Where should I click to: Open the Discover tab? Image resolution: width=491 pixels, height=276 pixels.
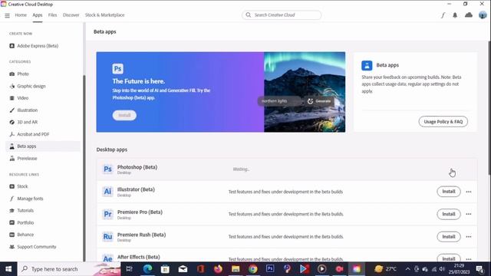[71, 15]
